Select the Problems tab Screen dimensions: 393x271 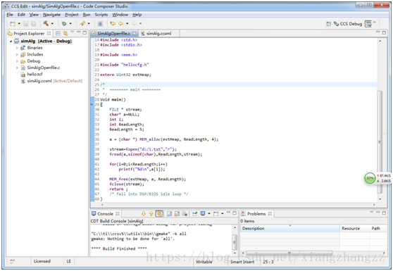(x=256, y=214)
